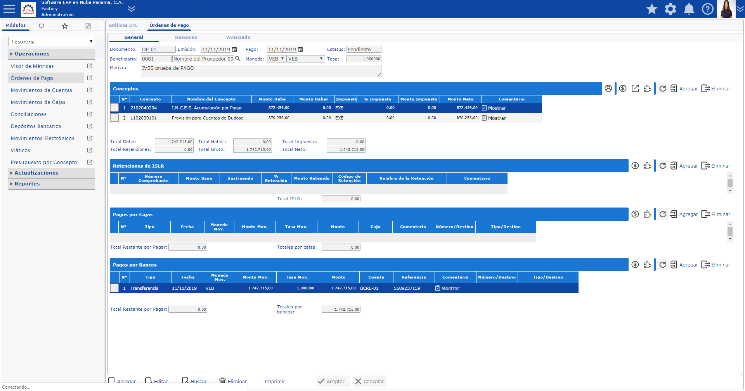Open Pago date calendar picker
The width and height of the screenshot is (745, 391).
point(300,50)
